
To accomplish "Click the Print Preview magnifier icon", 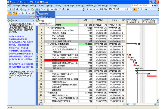I will point(25,9).
